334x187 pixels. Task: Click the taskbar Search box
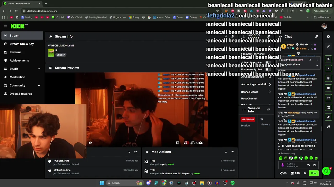[x=125, y=183]
